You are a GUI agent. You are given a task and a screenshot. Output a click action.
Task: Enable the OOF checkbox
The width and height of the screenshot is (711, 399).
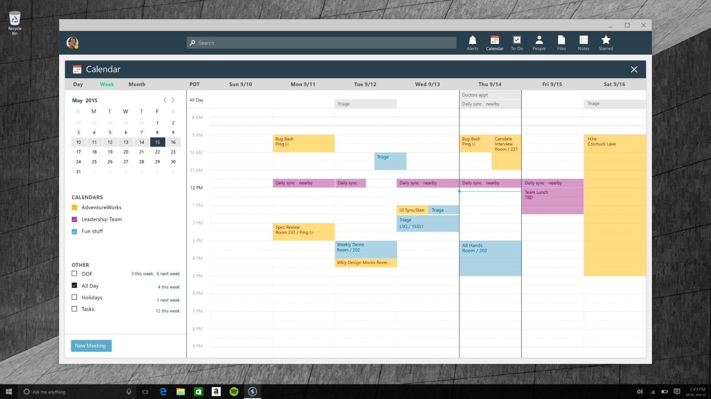click(x=74, y=274)
